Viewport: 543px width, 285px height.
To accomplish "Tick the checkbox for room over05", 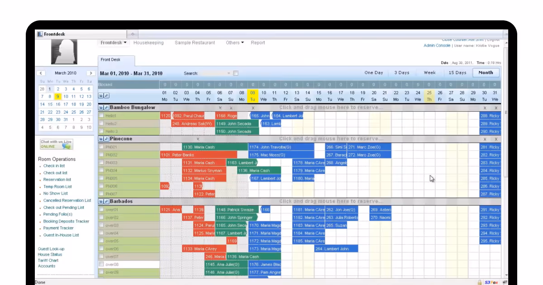I will (101, 241).
